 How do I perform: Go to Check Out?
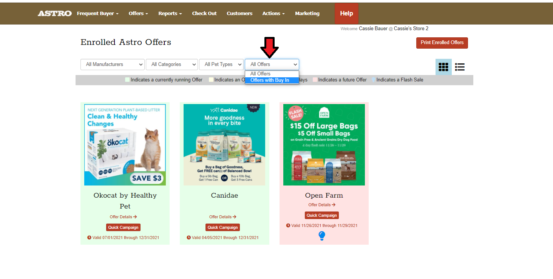(x=204, y=13)
